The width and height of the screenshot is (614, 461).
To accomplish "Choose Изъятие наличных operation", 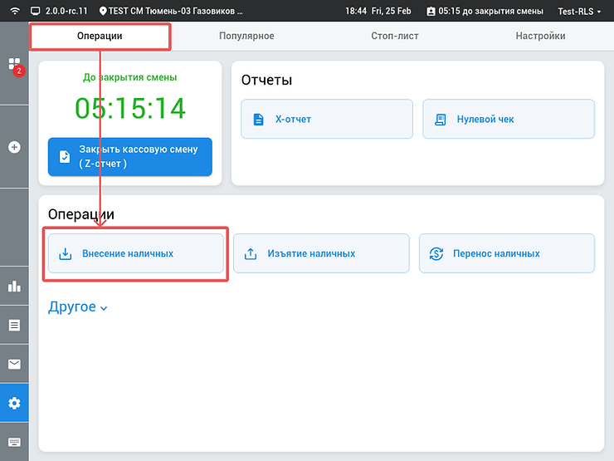I will tap(321, 253).
